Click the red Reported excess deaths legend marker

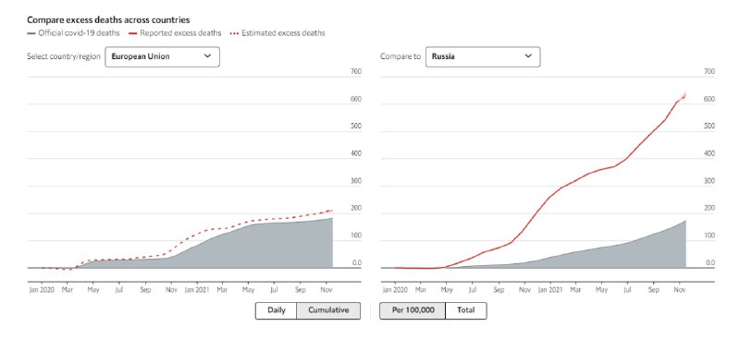(x=133, y=33)
